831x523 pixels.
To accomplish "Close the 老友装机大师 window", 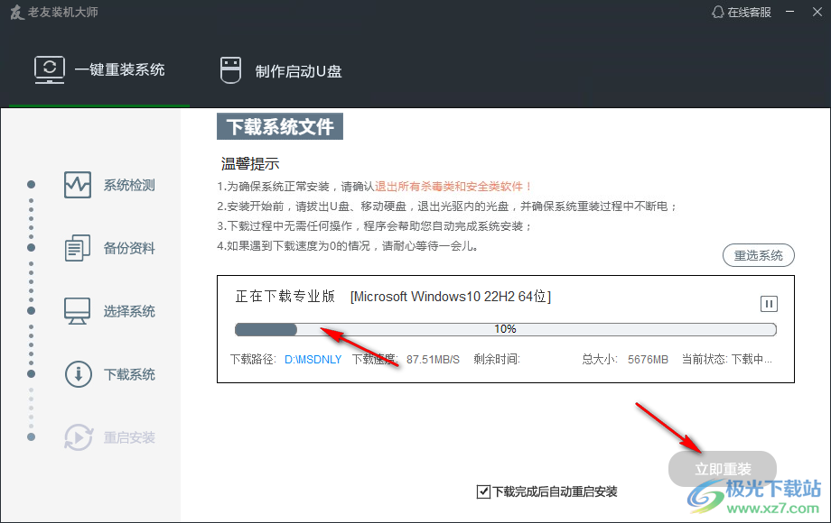I will (x=817, y=12).
